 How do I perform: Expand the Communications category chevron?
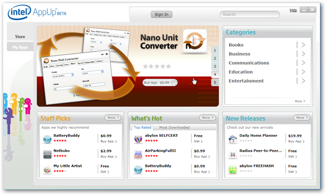pos(304,63)
